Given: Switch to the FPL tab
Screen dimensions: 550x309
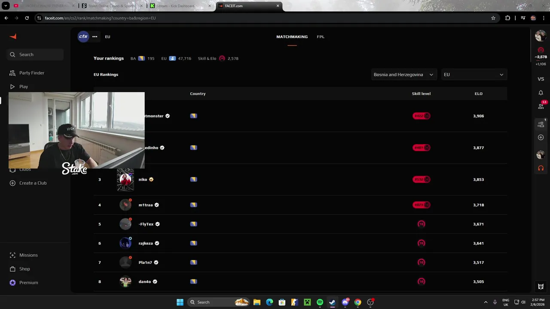Looking at the screenshot, I should click(321, 37).
